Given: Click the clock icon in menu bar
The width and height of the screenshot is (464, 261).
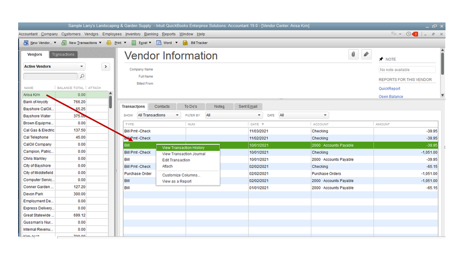Looking at the screenshot, I should pyautogui.click(x=408, y=34).
